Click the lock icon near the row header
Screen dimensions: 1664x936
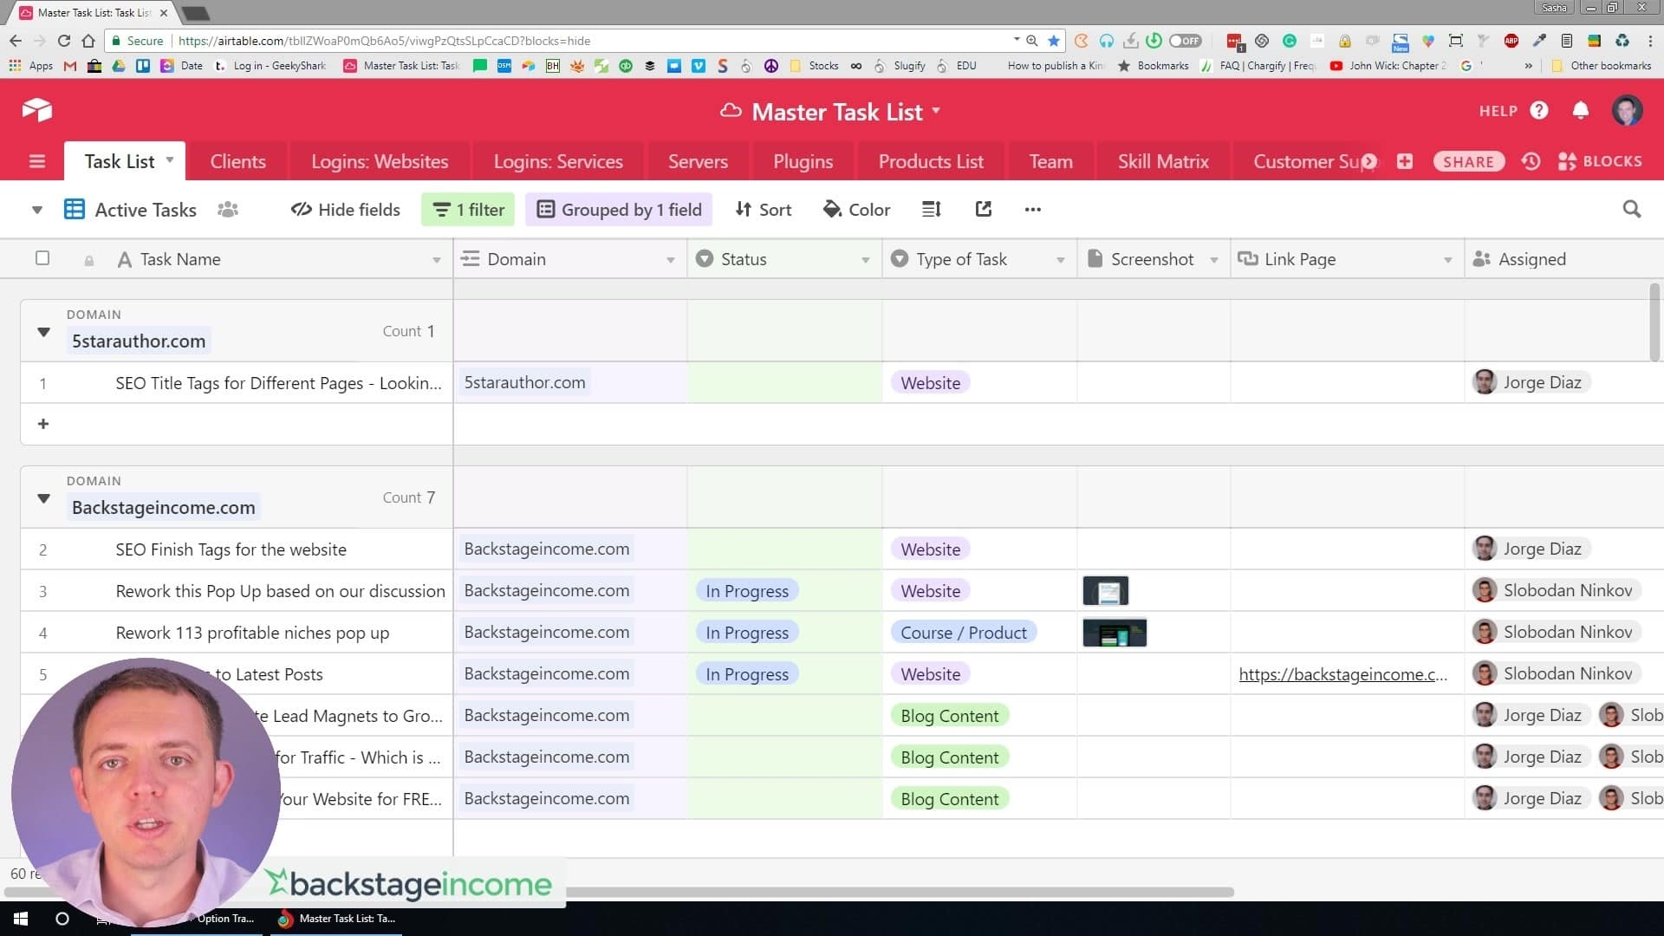[88, 259]
